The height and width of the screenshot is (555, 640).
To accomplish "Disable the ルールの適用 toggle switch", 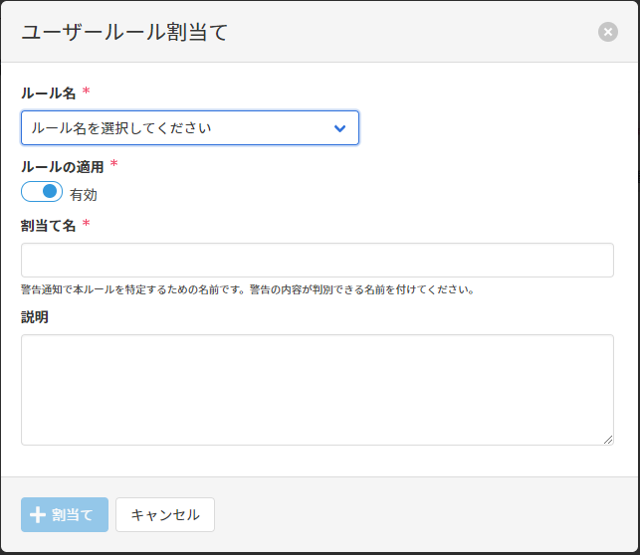I will (42, 192).
